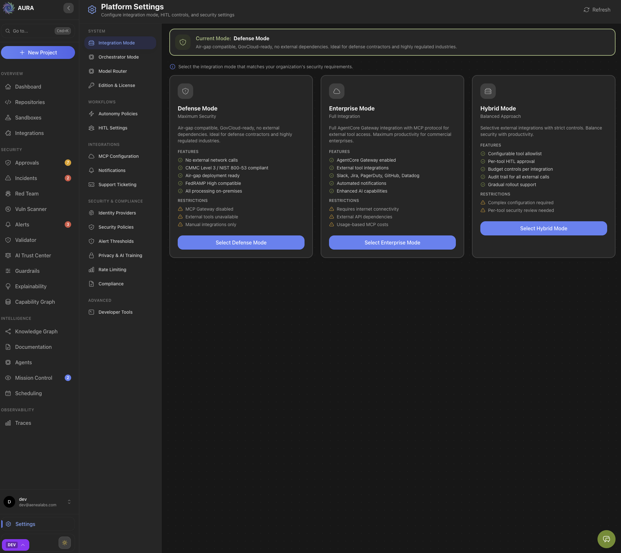The width and height of the screenshot is (621, 553).
Task: Select Integration Mode settings tab
Action: (120, 43)
